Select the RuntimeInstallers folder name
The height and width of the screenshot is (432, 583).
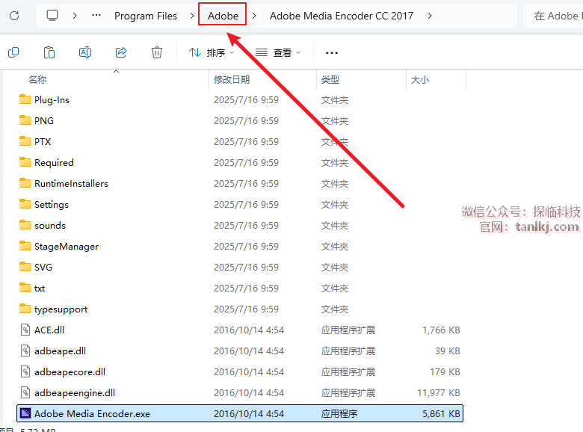[x=72, y=183]
